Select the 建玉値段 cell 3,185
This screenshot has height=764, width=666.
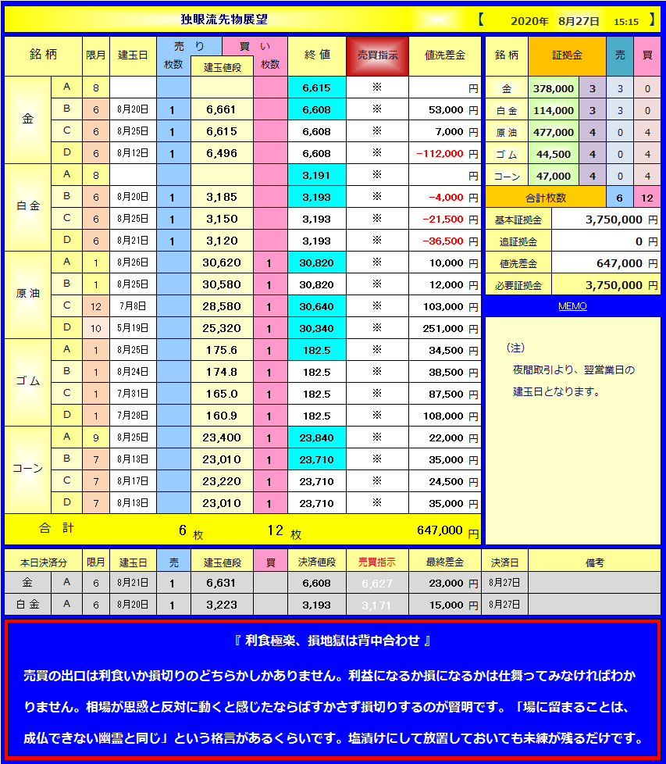[222, 198]
